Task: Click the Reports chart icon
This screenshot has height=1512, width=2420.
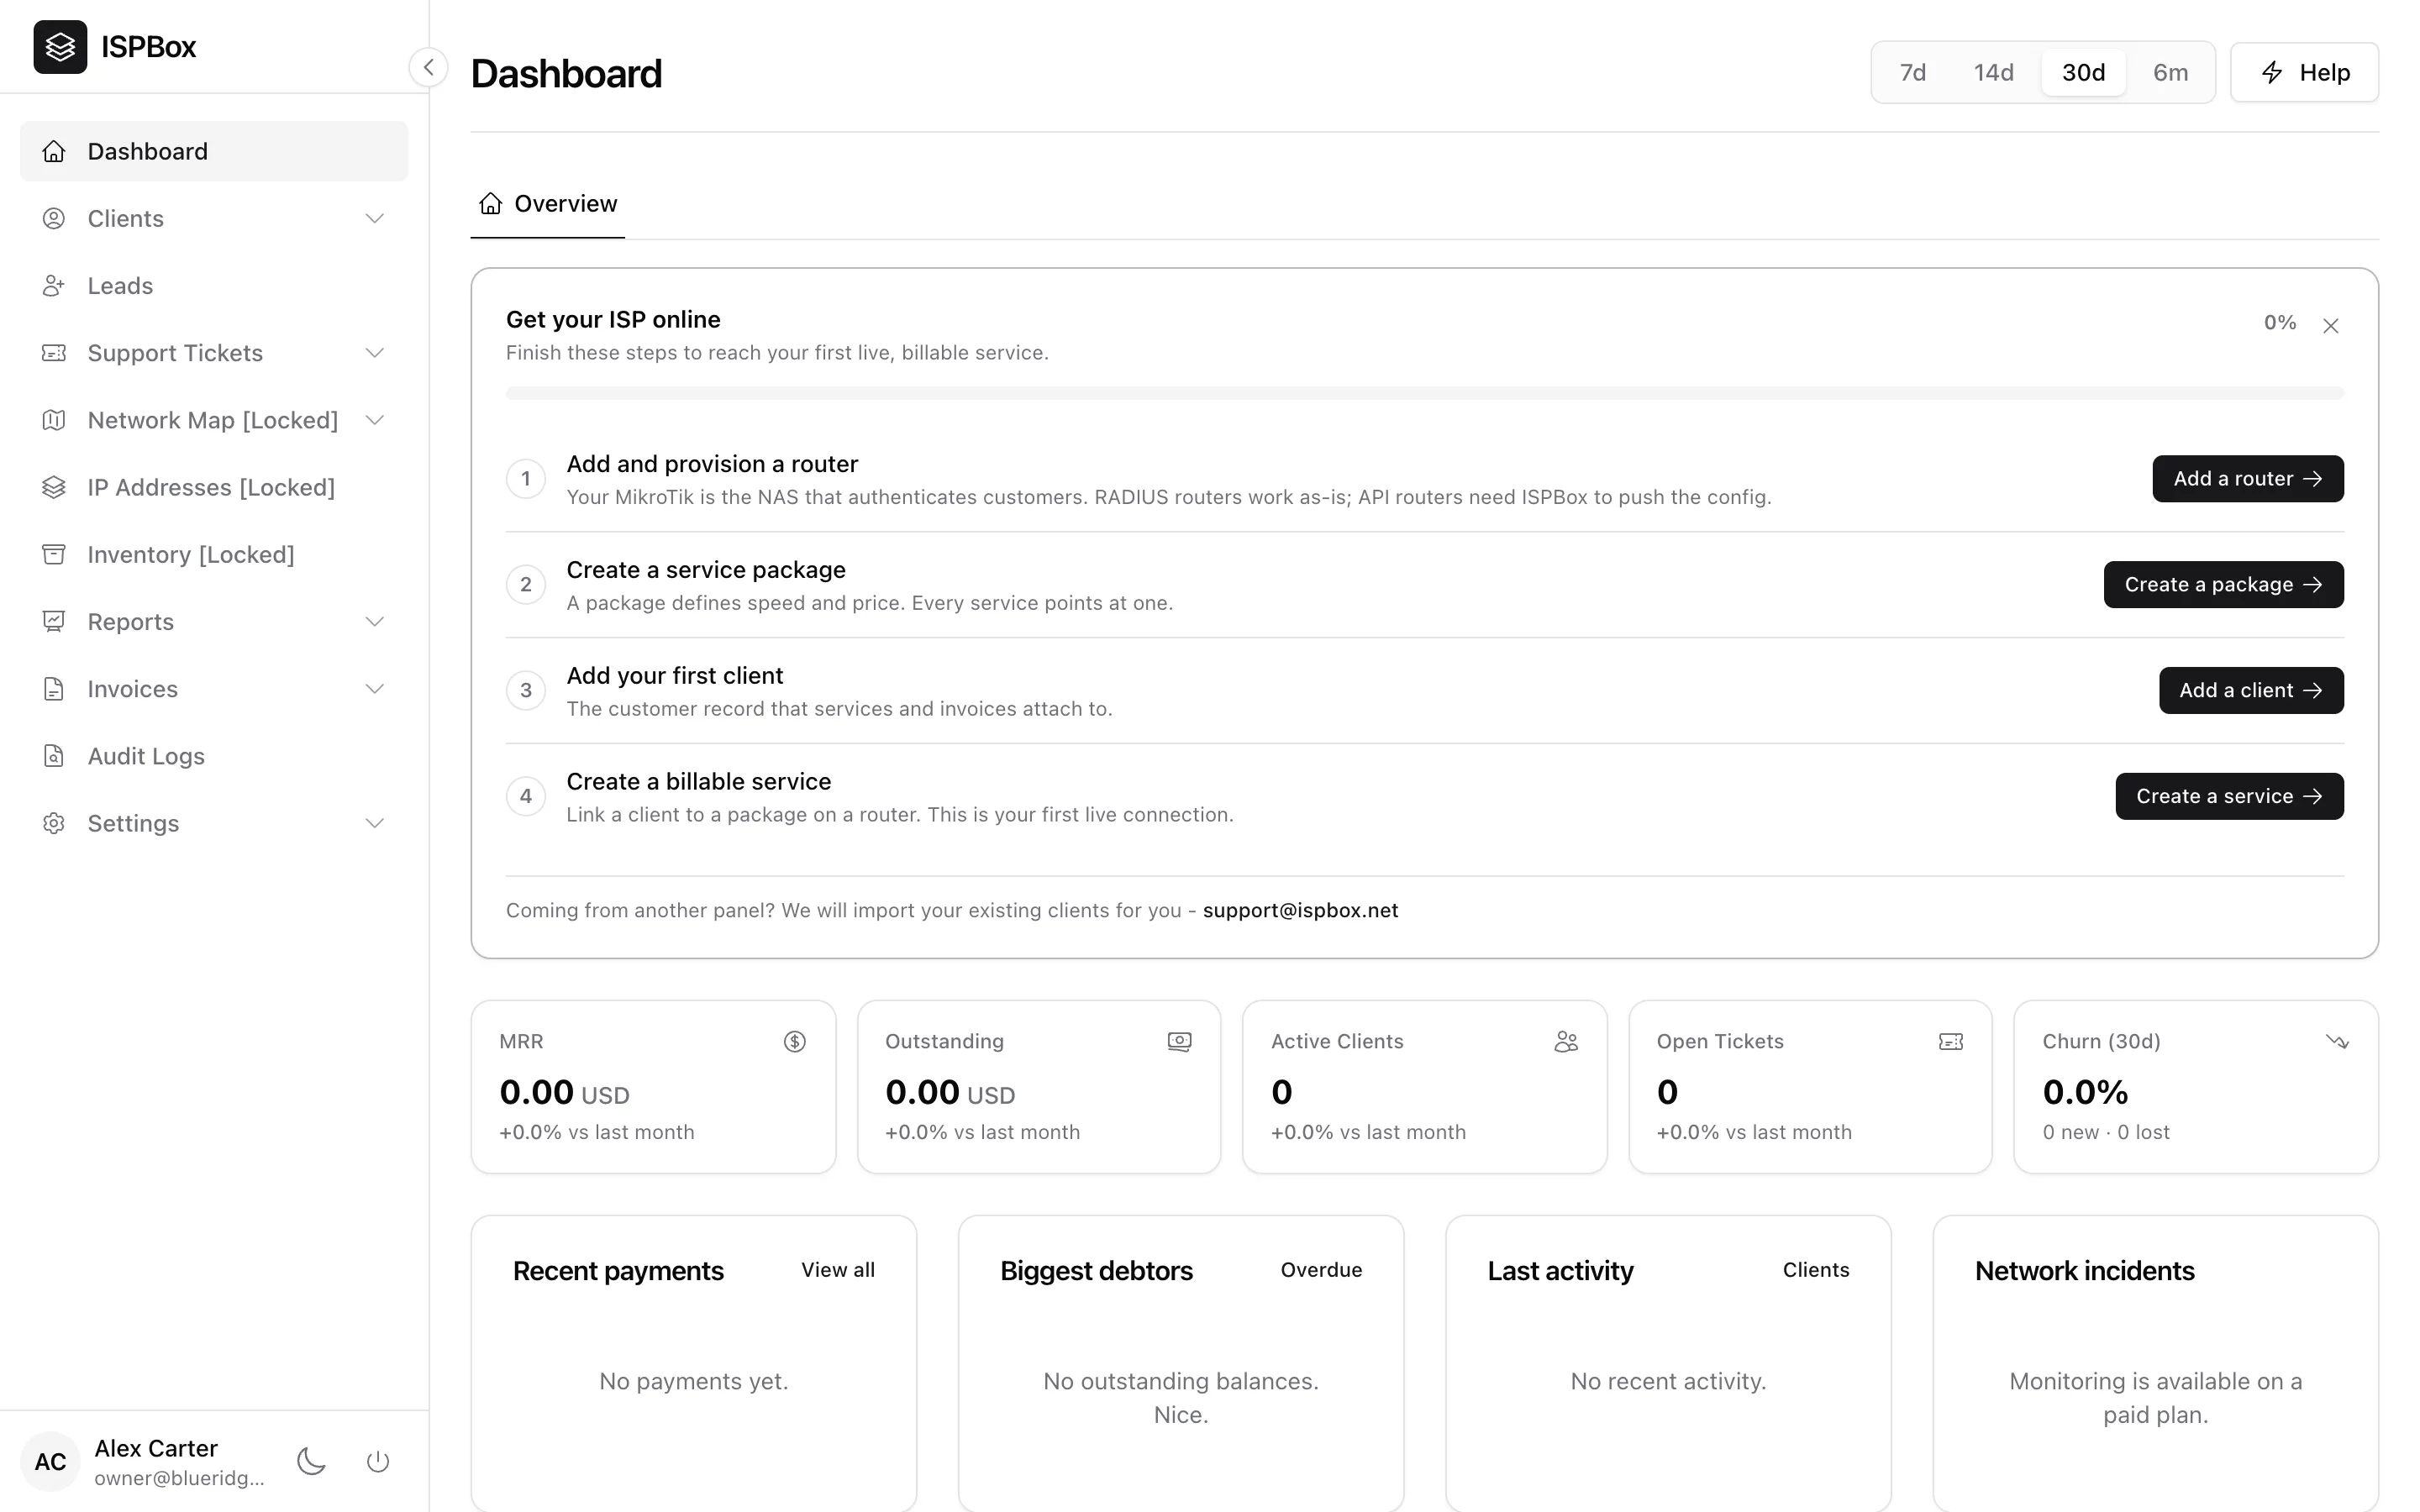Action: [54, 621]
